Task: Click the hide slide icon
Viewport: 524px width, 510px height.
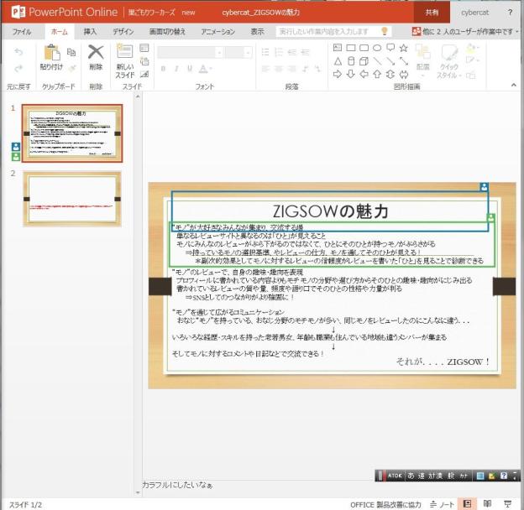Action: (x=144, y=74)
